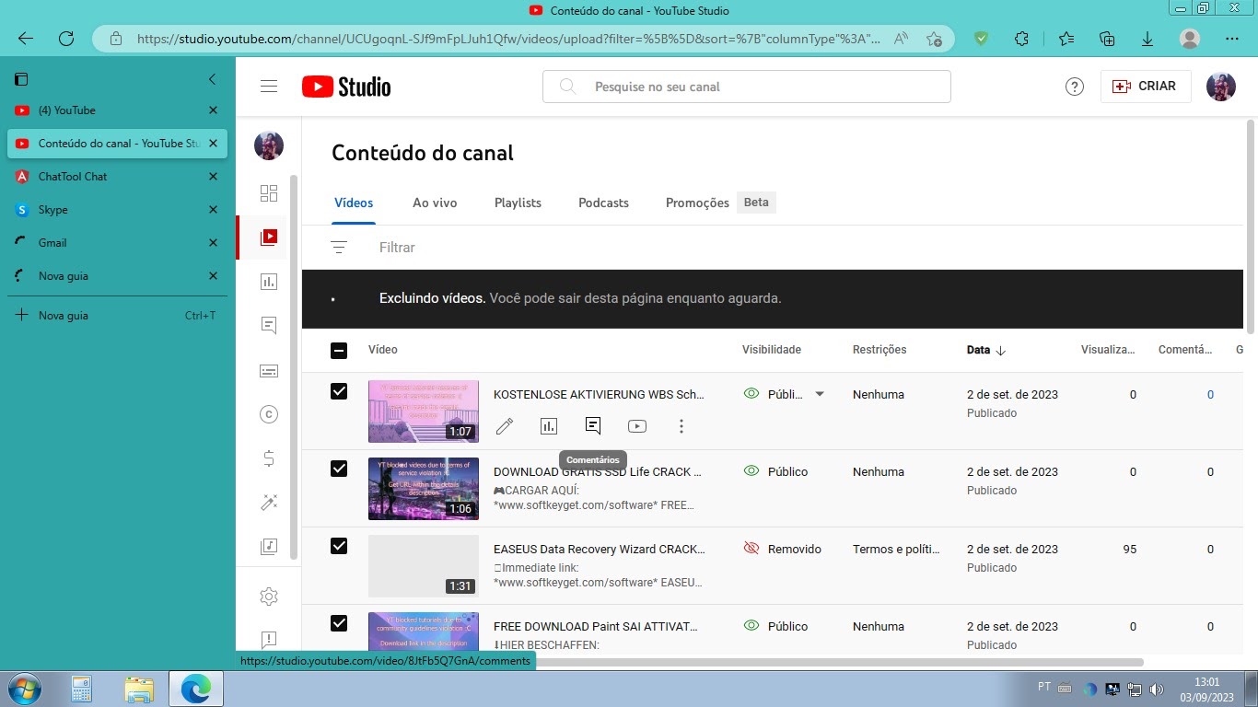
Task: Click the CRIAR button
Action: [1146, 87]
